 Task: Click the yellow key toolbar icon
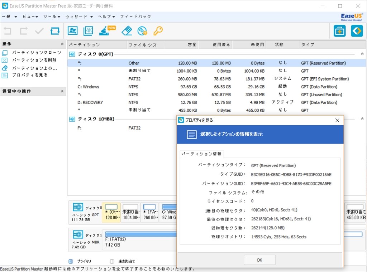158,31
